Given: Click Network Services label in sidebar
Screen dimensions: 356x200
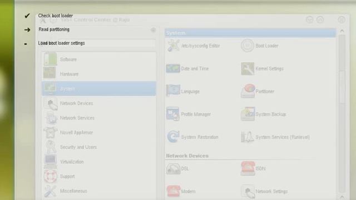Looking at the screenshot, I should coord(77,118).
